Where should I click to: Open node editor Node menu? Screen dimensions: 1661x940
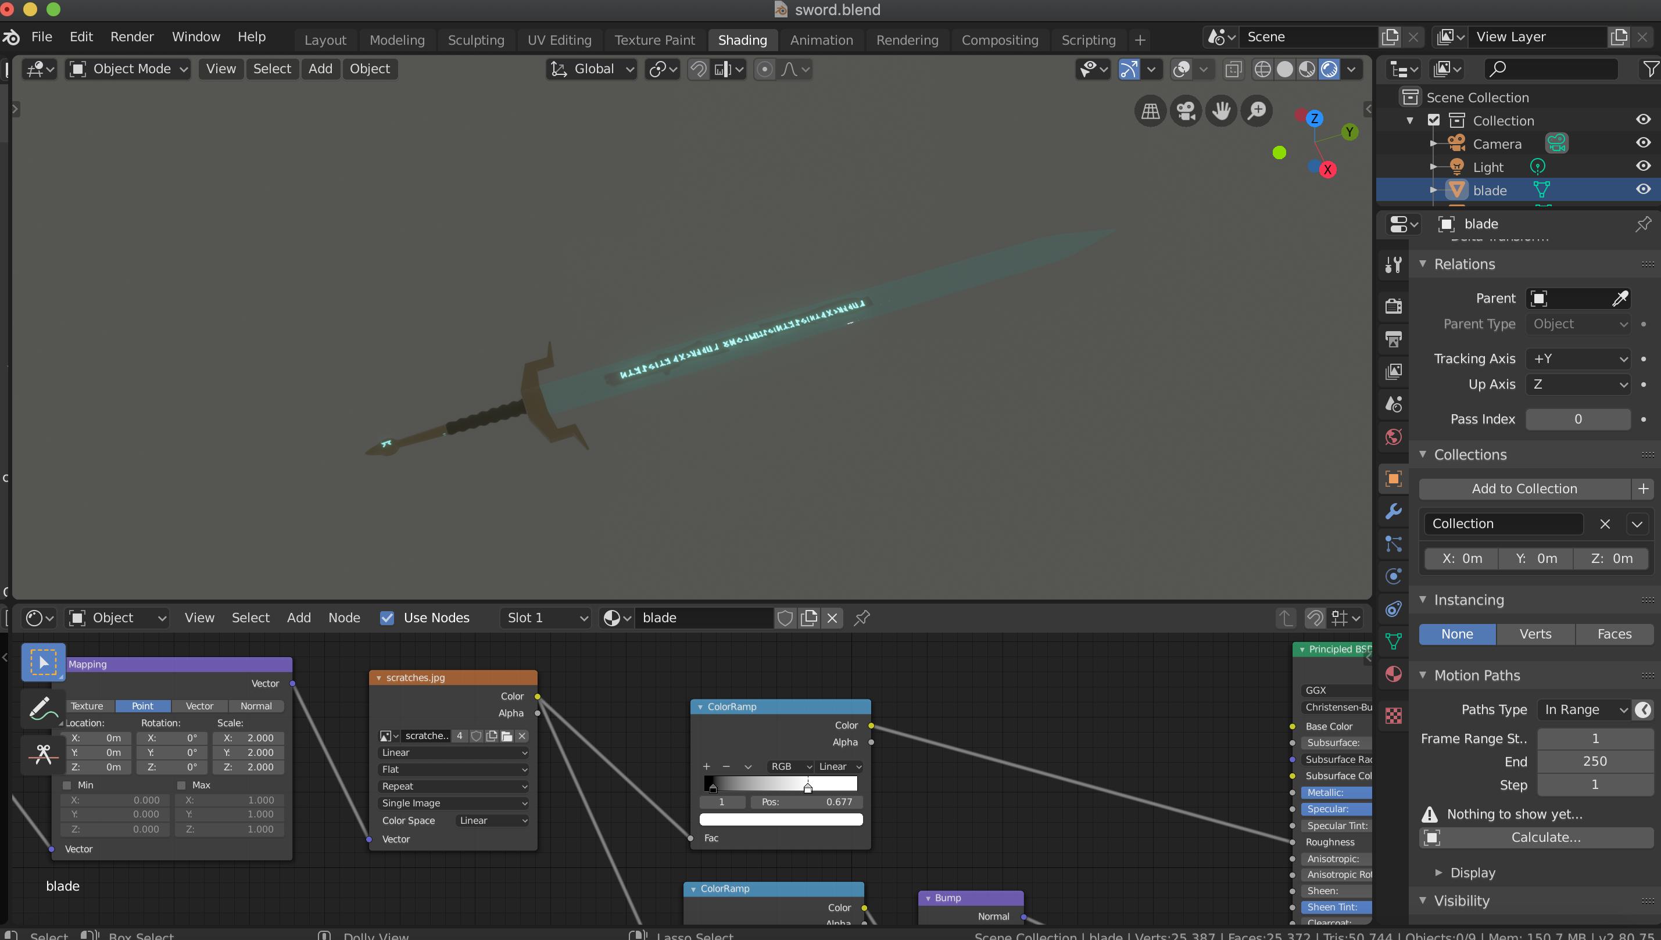point(344,618)
